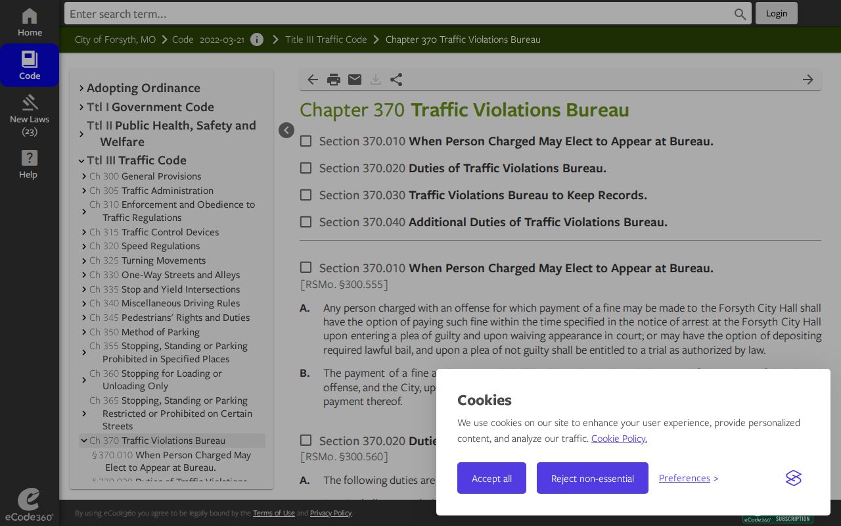Focus the search term field
The height and width of the screenshot is (526, 841).
(x=399, y=14)
